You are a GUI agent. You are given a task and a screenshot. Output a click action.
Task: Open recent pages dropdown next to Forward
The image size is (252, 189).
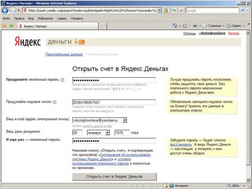click(18, 10)
